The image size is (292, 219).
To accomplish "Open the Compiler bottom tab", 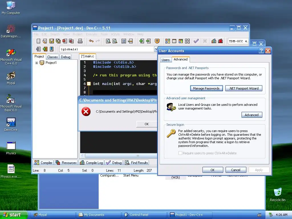I will coord(43,163).
